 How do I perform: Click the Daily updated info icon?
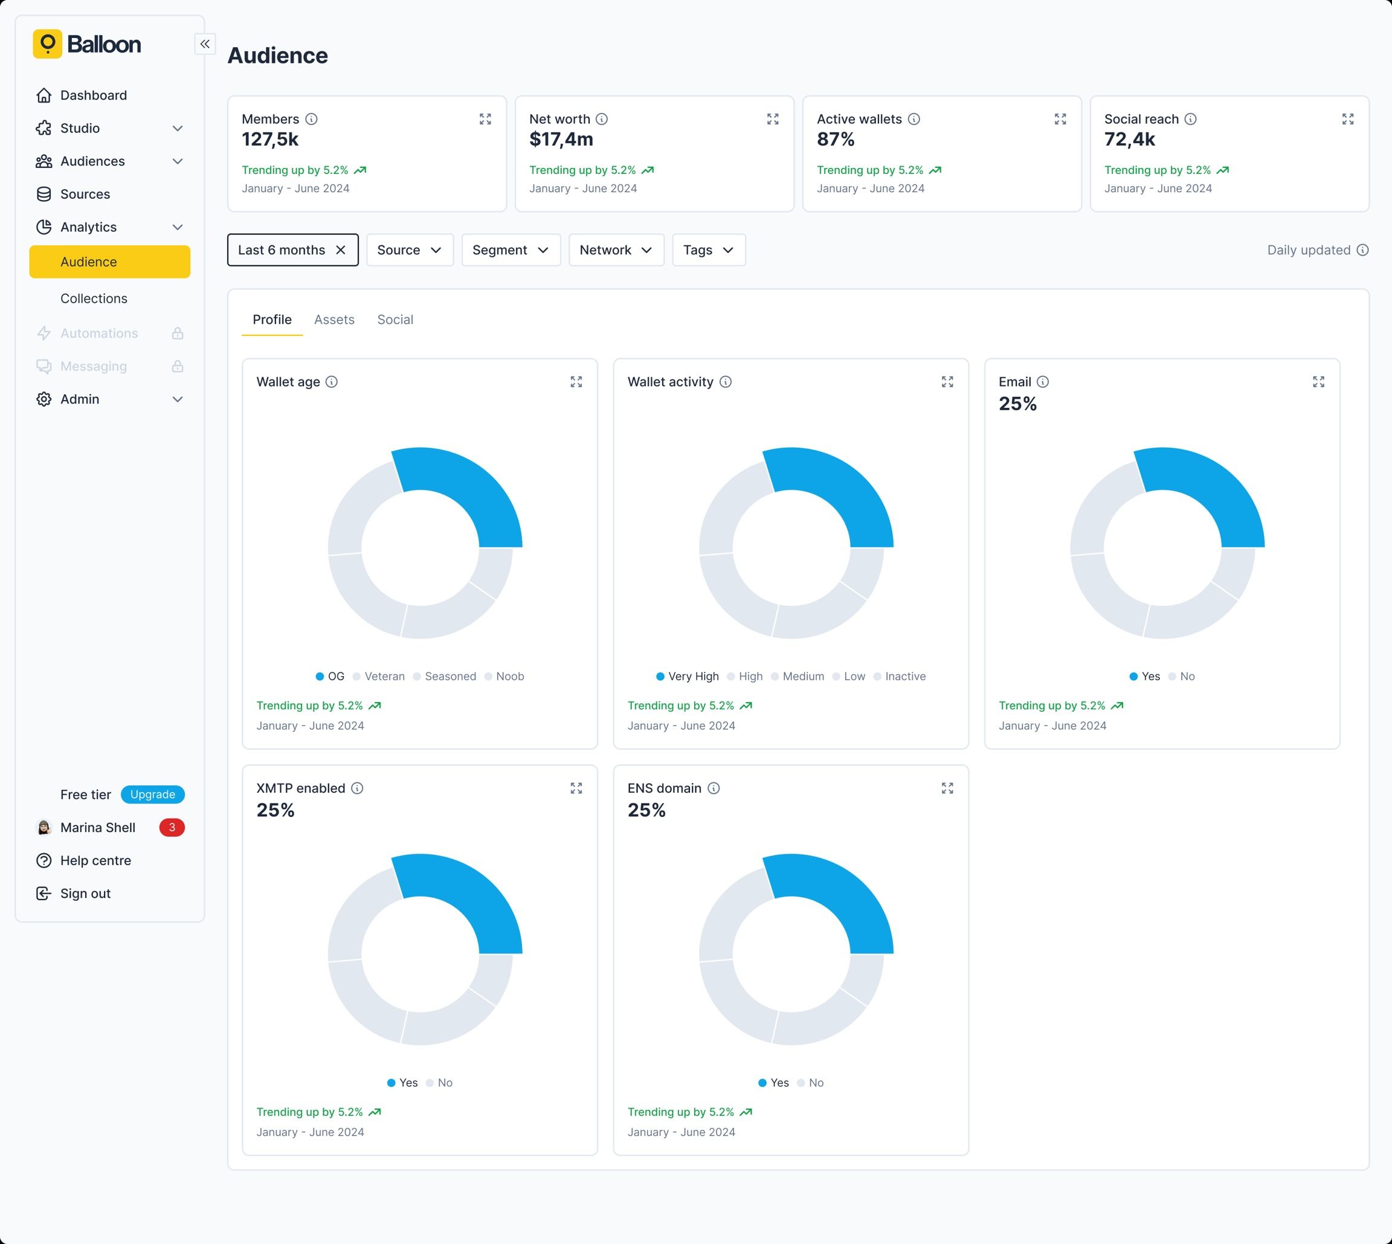coord(1362,250)
